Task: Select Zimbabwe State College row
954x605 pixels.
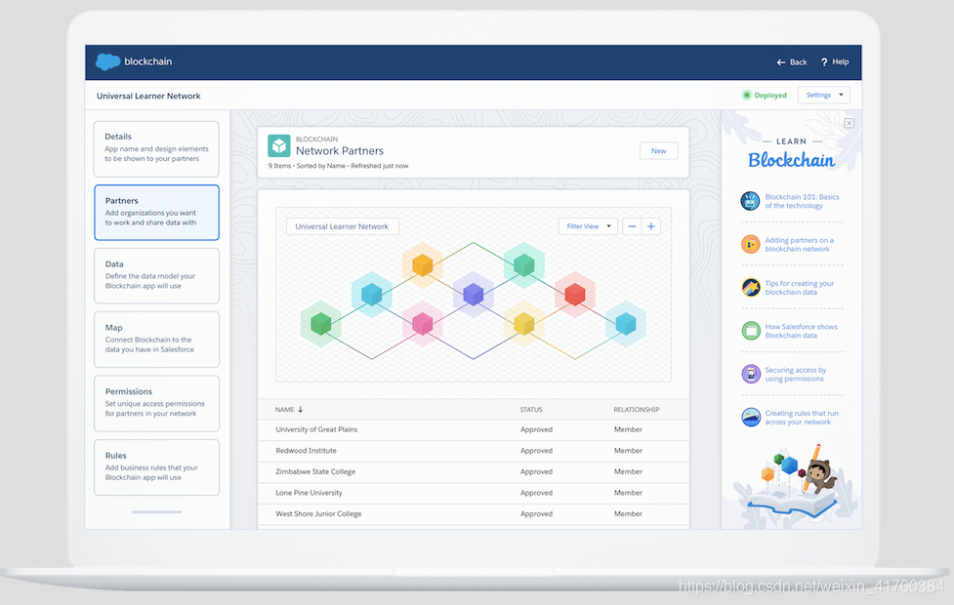Action: pos(474,472)
